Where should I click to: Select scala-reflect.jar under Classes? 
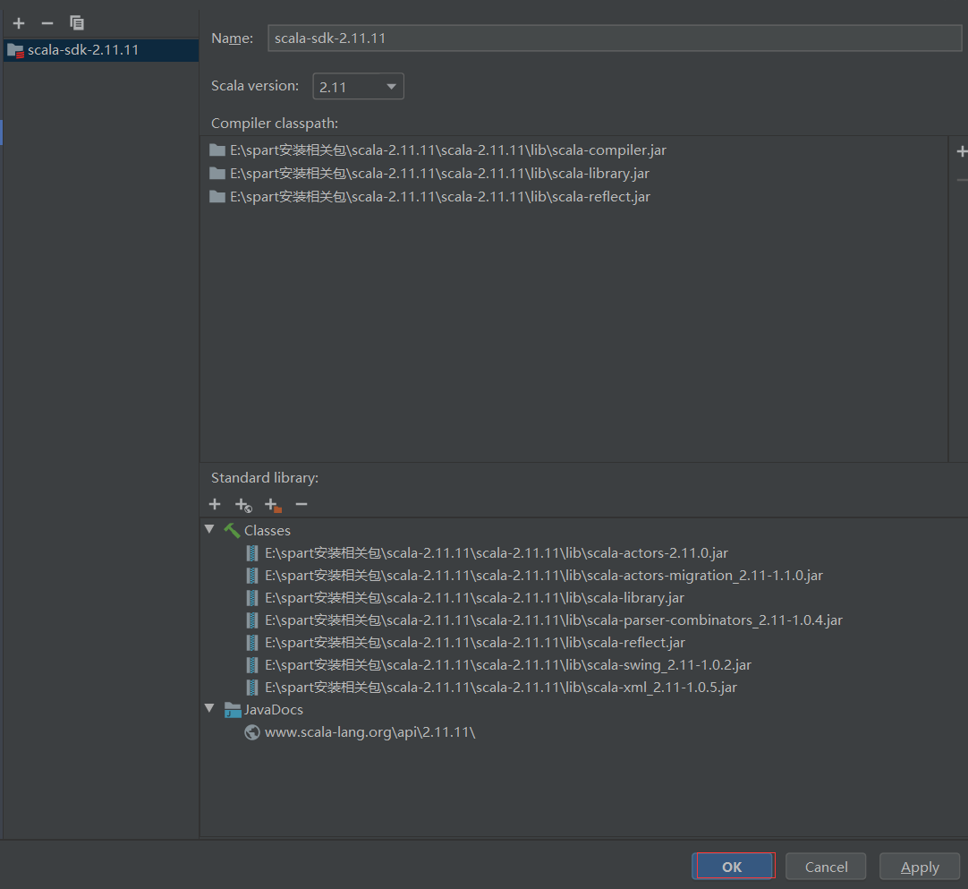pos(475,643)
